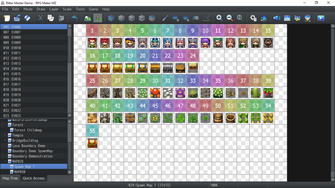Switch to Event editing mode

[98, 18]
